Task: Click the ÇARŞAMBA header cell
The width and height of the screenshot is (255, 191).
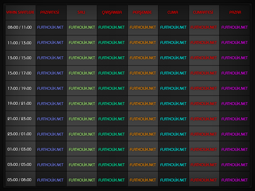Action: (112, 12)
